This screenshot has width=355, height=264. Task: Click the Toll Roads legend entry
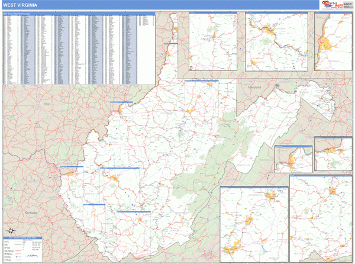[x=13, y=260]
